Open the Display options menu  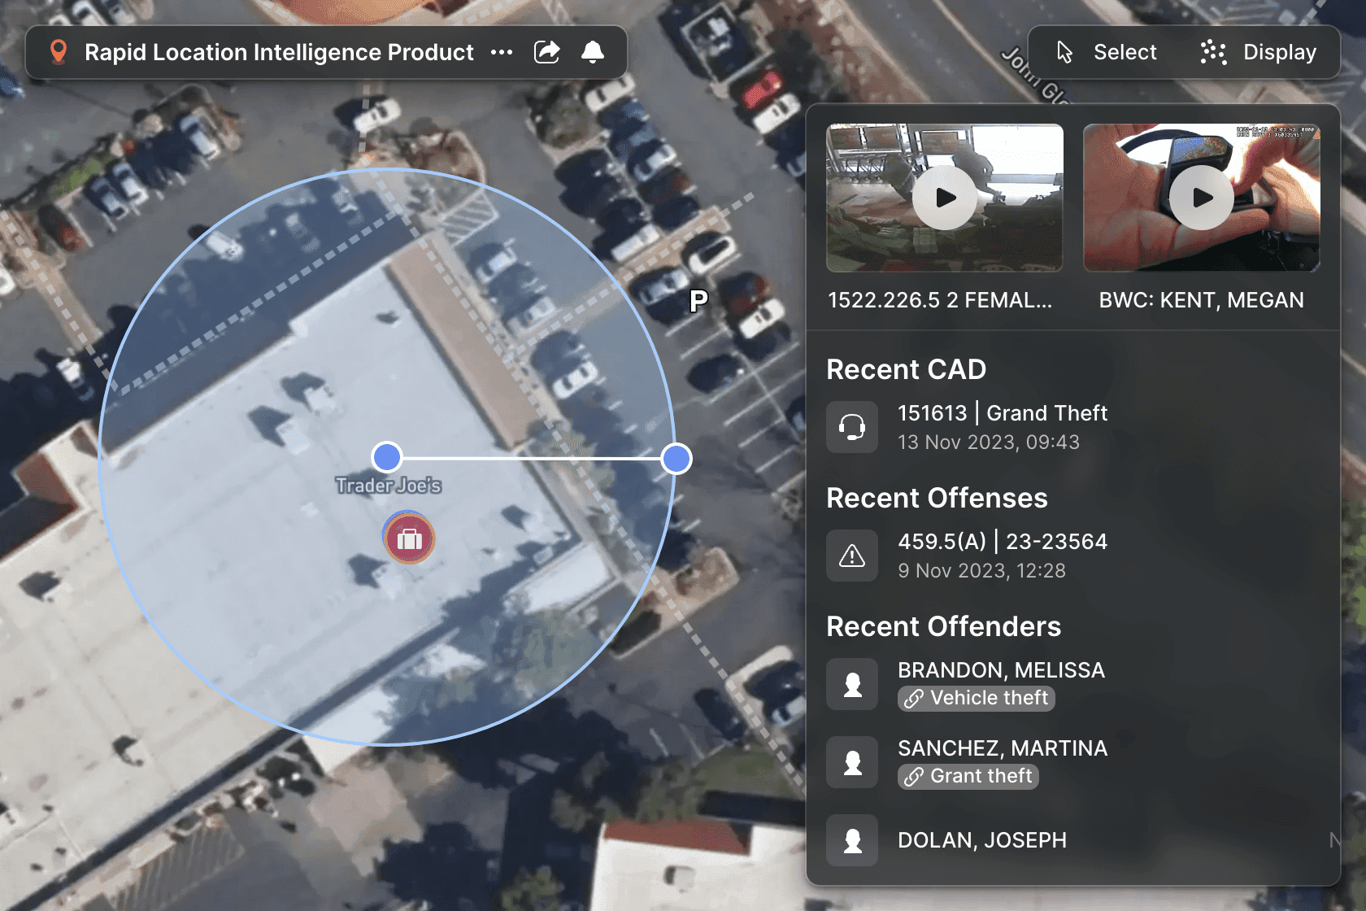[x=1259, y=52]
